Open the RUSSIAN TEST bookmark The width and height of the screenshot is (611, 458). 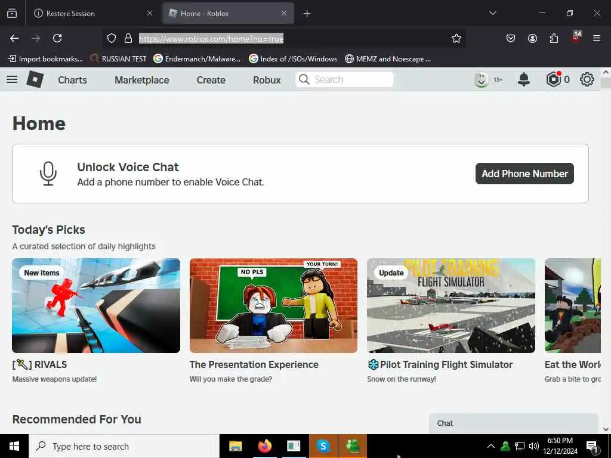point(119,59)
